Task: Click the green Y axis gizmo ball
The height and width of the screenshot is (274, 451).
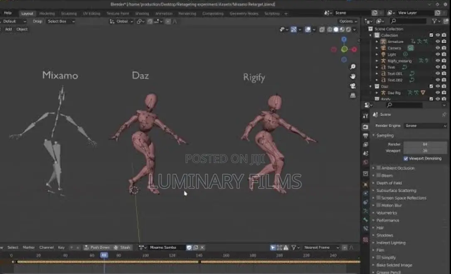Action: click(344, 49)
